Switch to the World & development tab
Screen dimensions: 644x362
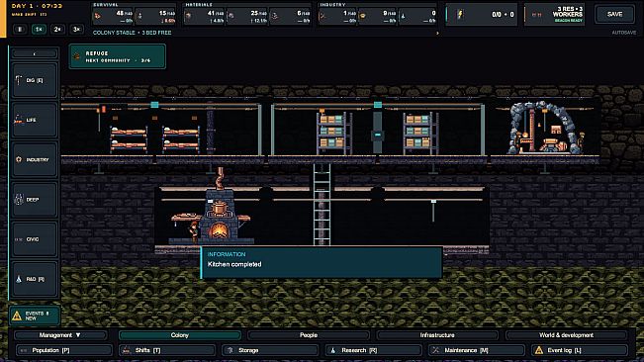(x=566, y=335)
